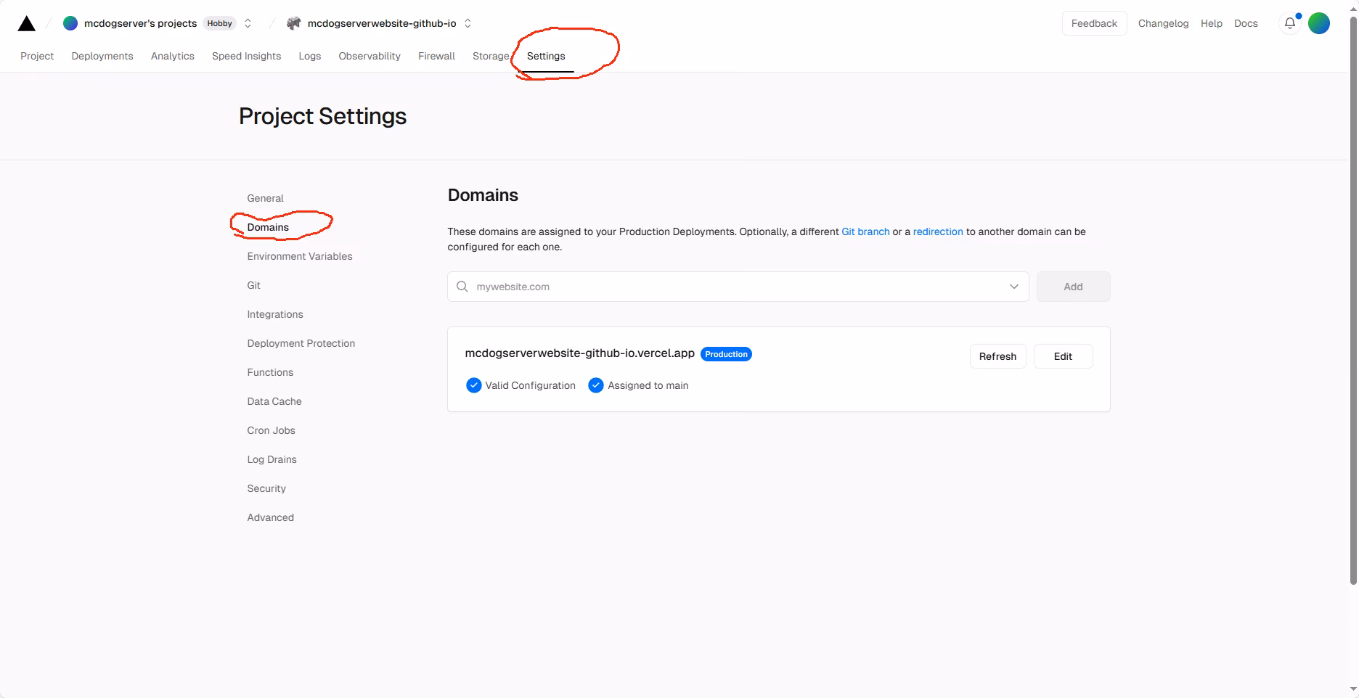Click the Assigned to main checkmark icon

(595, 385)
